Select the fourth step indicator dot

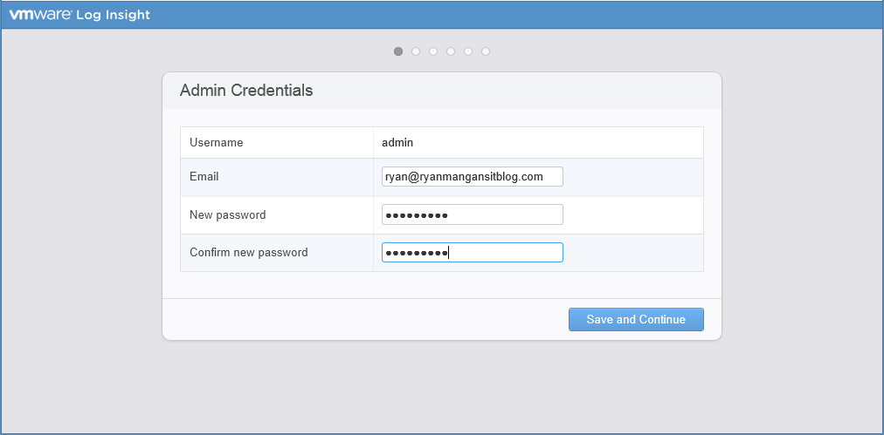[451, 51]
